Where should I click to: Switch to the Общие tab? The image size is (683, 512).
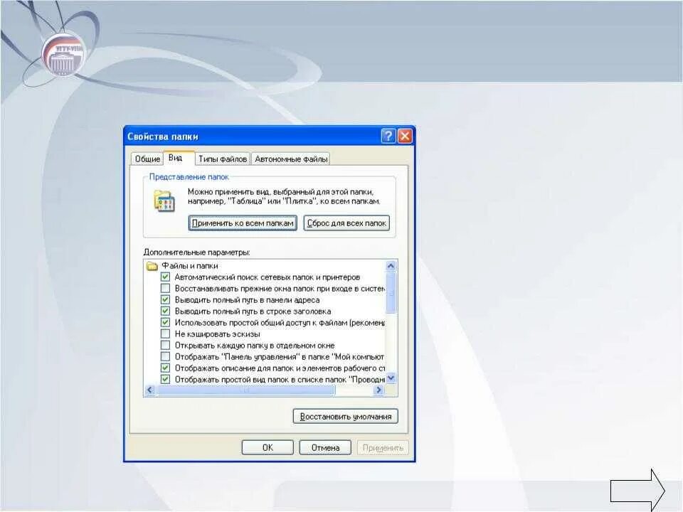(147, 159)
